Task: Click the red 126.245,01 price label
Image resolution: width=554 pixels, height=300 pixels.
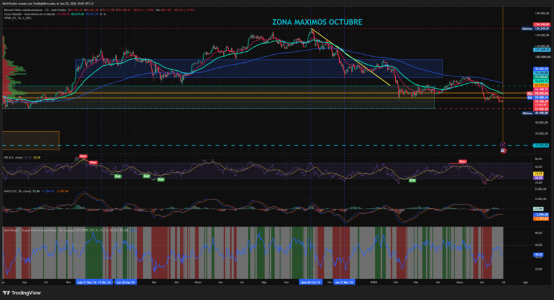Action: [541, 25]
